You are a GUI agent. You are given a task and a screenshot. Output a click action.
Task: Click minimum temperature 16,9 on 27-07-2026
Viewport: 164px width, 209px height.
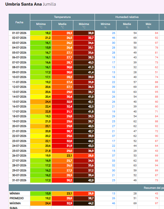(x=41, y=161)
